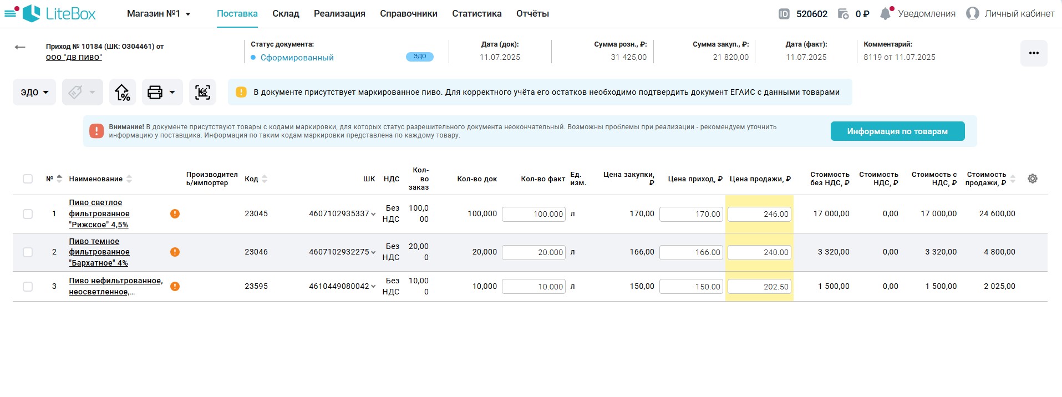Click the selling price field 246.00

click(x=759, y=214)
